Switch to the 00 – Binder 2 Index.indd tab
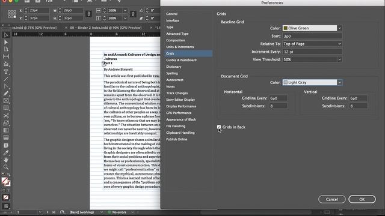Viewport: 385px width, 216px height. coord(106,28)
